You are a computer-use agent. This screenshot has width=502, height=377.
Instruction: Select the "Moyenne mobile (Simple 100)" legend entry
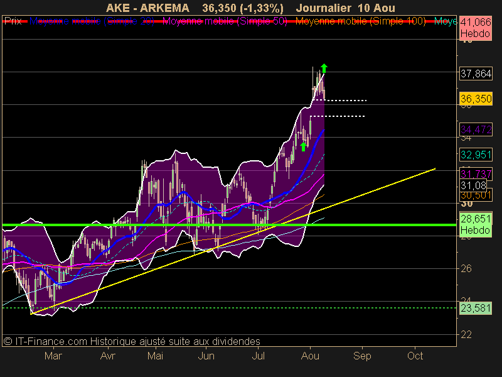[x=360, y=21]
